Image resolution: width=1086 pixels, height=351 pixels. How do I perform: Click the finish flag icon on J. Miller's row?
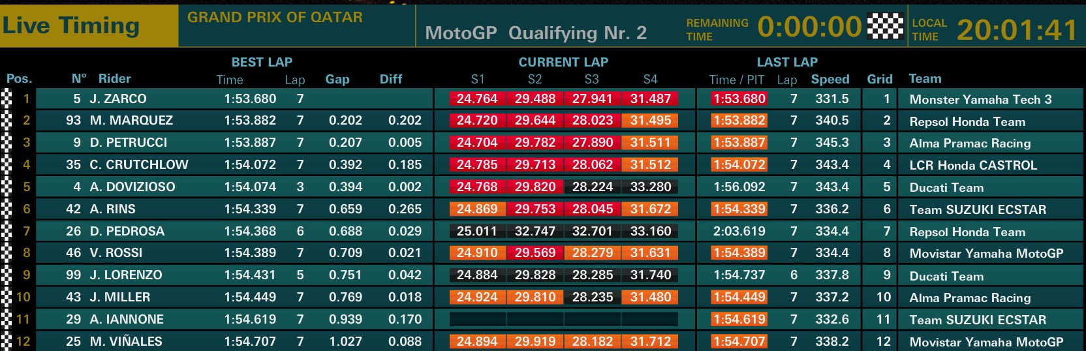click(x=7, y=297)
